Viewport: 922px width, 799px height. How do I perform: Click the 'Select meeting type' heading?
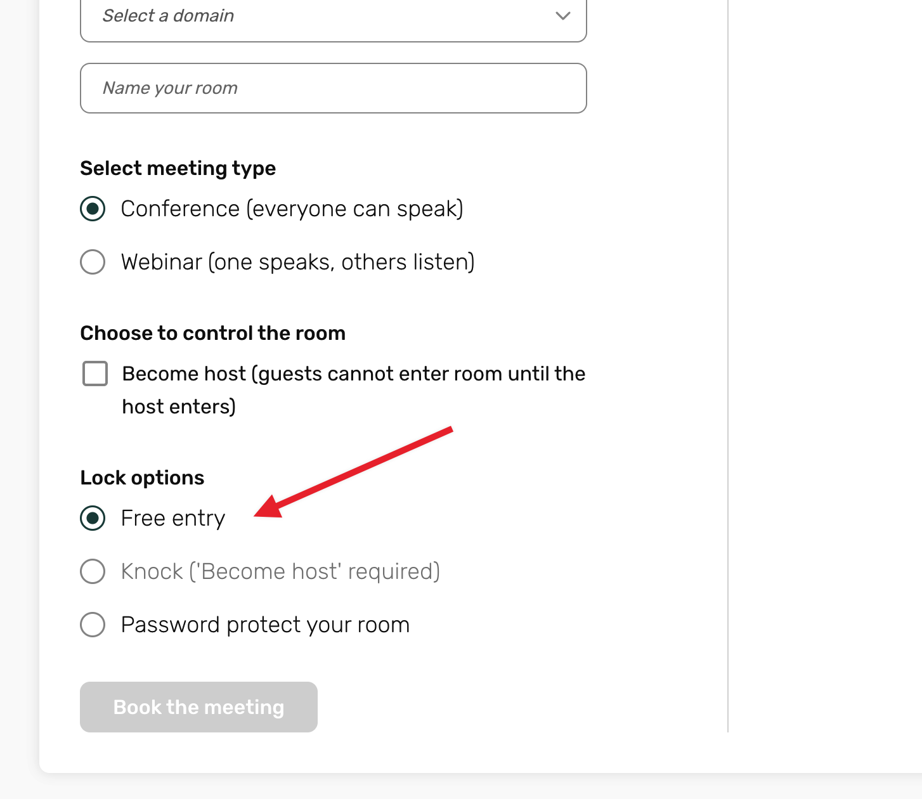178,169
